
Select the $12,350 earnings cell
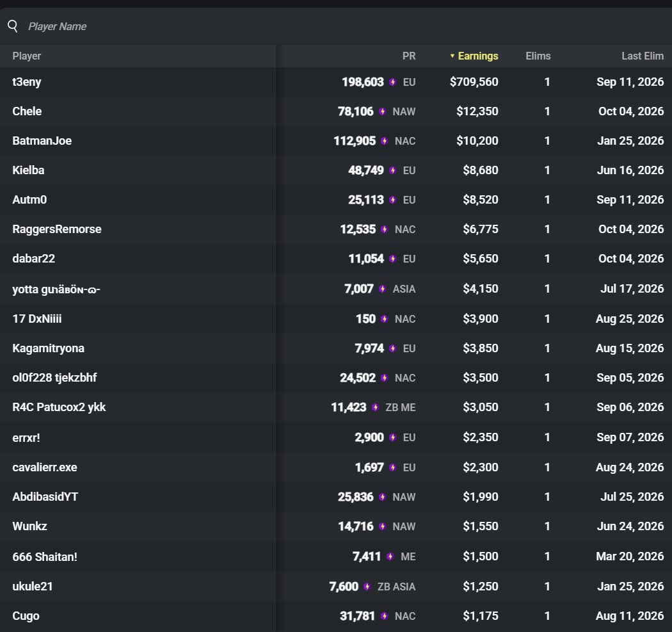click(477, 111)
